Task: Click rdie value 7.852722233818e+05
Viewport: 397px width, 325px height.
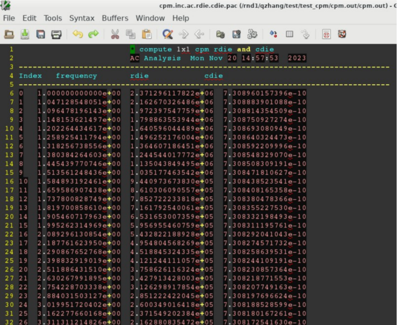Action: tap(172, 199)
